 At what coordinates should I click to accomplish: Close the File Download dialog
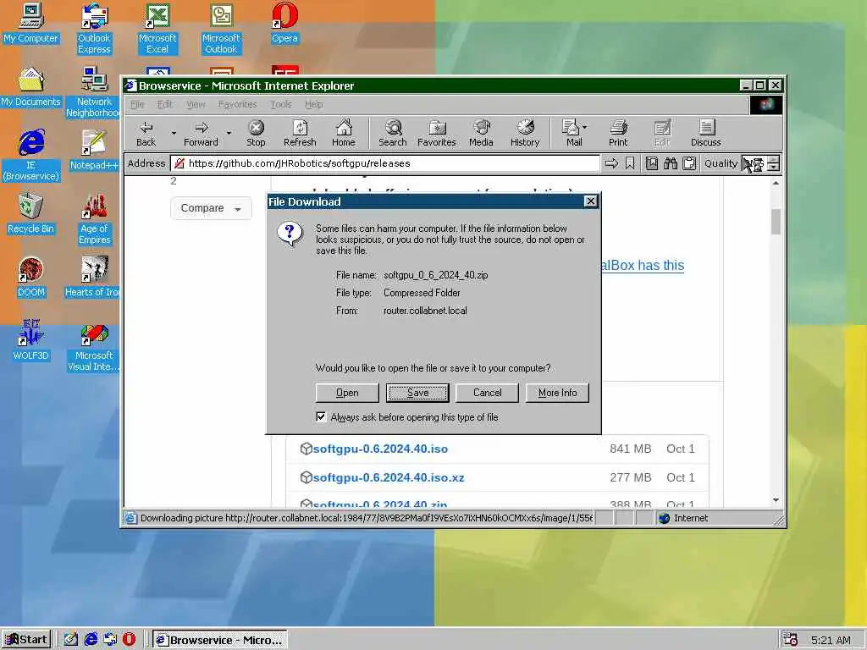point(590,201)
